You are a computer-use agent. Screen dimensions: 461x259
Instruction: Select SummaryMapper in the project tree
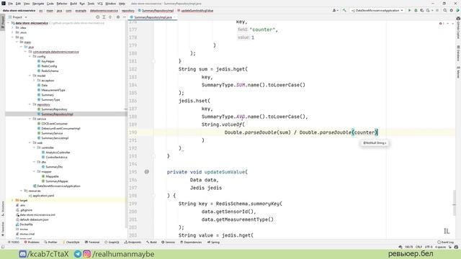(57, 181)
